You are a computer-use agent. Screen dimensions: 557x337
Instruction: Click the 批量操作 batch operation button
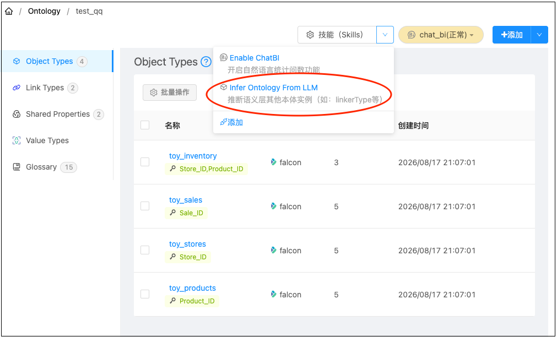tap(170, 93)
